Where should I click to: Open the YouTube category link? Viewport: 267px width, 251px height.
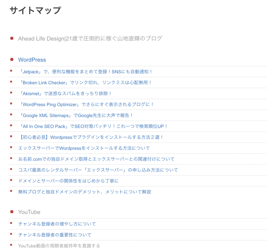tap(29, 212)
